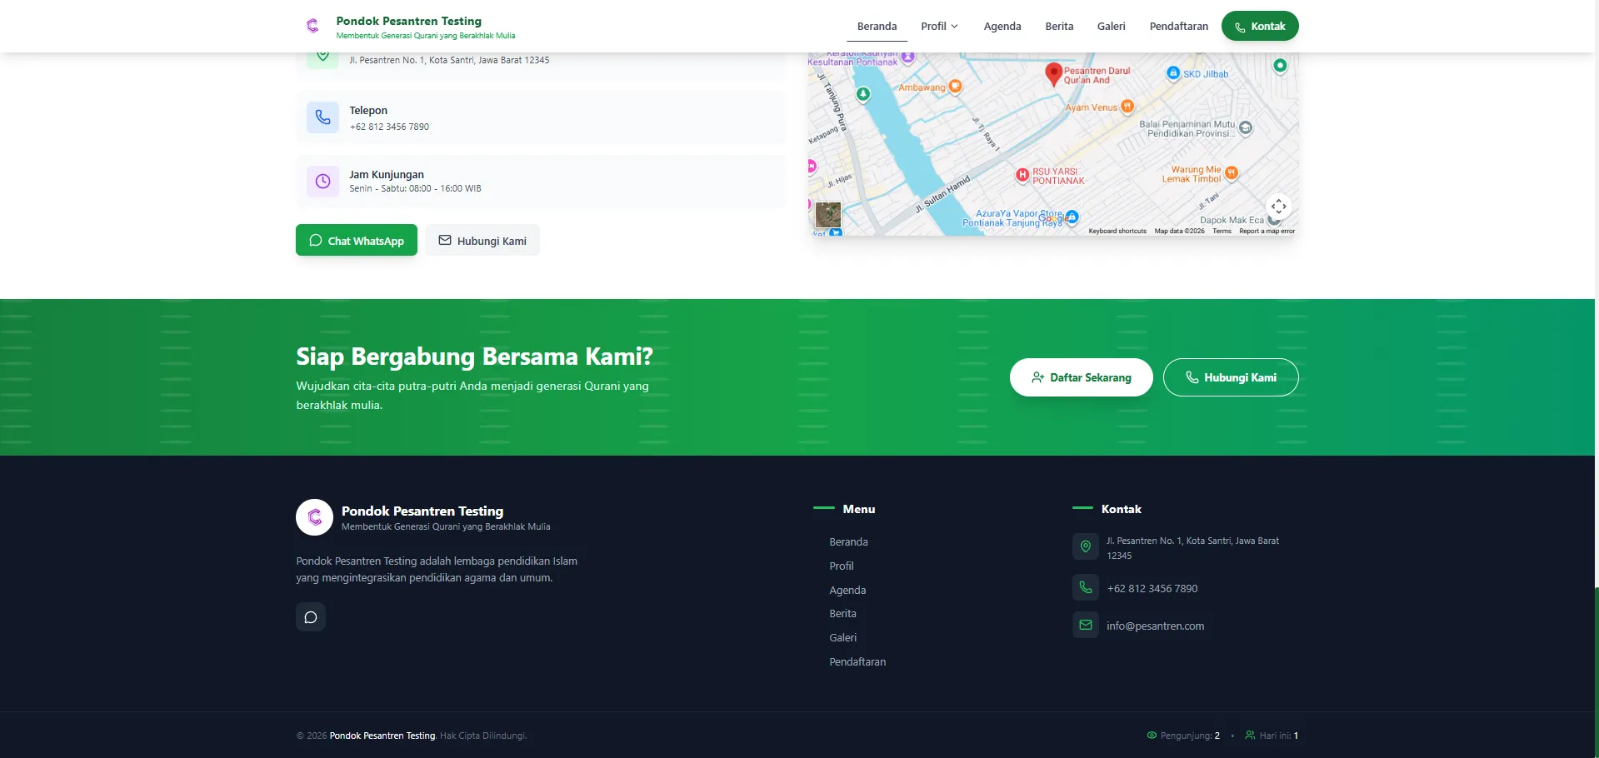1599x758 pixels.
Task: Click the green Kontak header button
Action: 1259,27
